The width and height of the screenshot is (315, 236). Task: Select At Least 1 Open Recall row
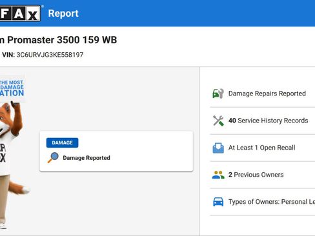pyautogui.click(x=263, y=148)
